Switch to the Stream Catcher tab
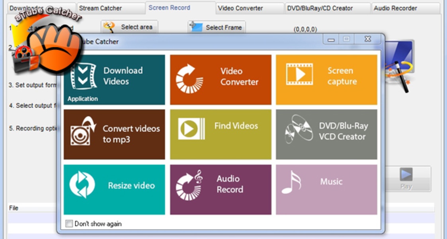This screenshot has width=447, height=239. coord(100,8)
